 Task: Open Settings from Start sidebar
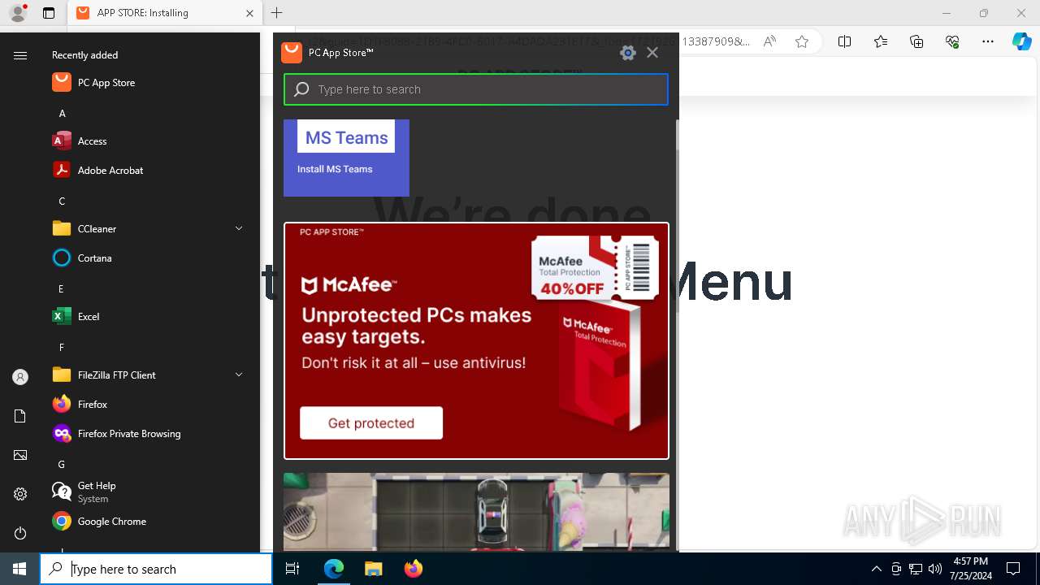pos(20,494)
